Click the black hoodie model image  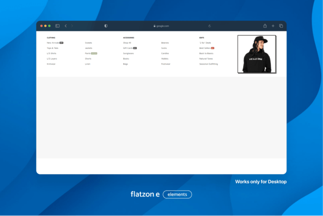[256, 54]
